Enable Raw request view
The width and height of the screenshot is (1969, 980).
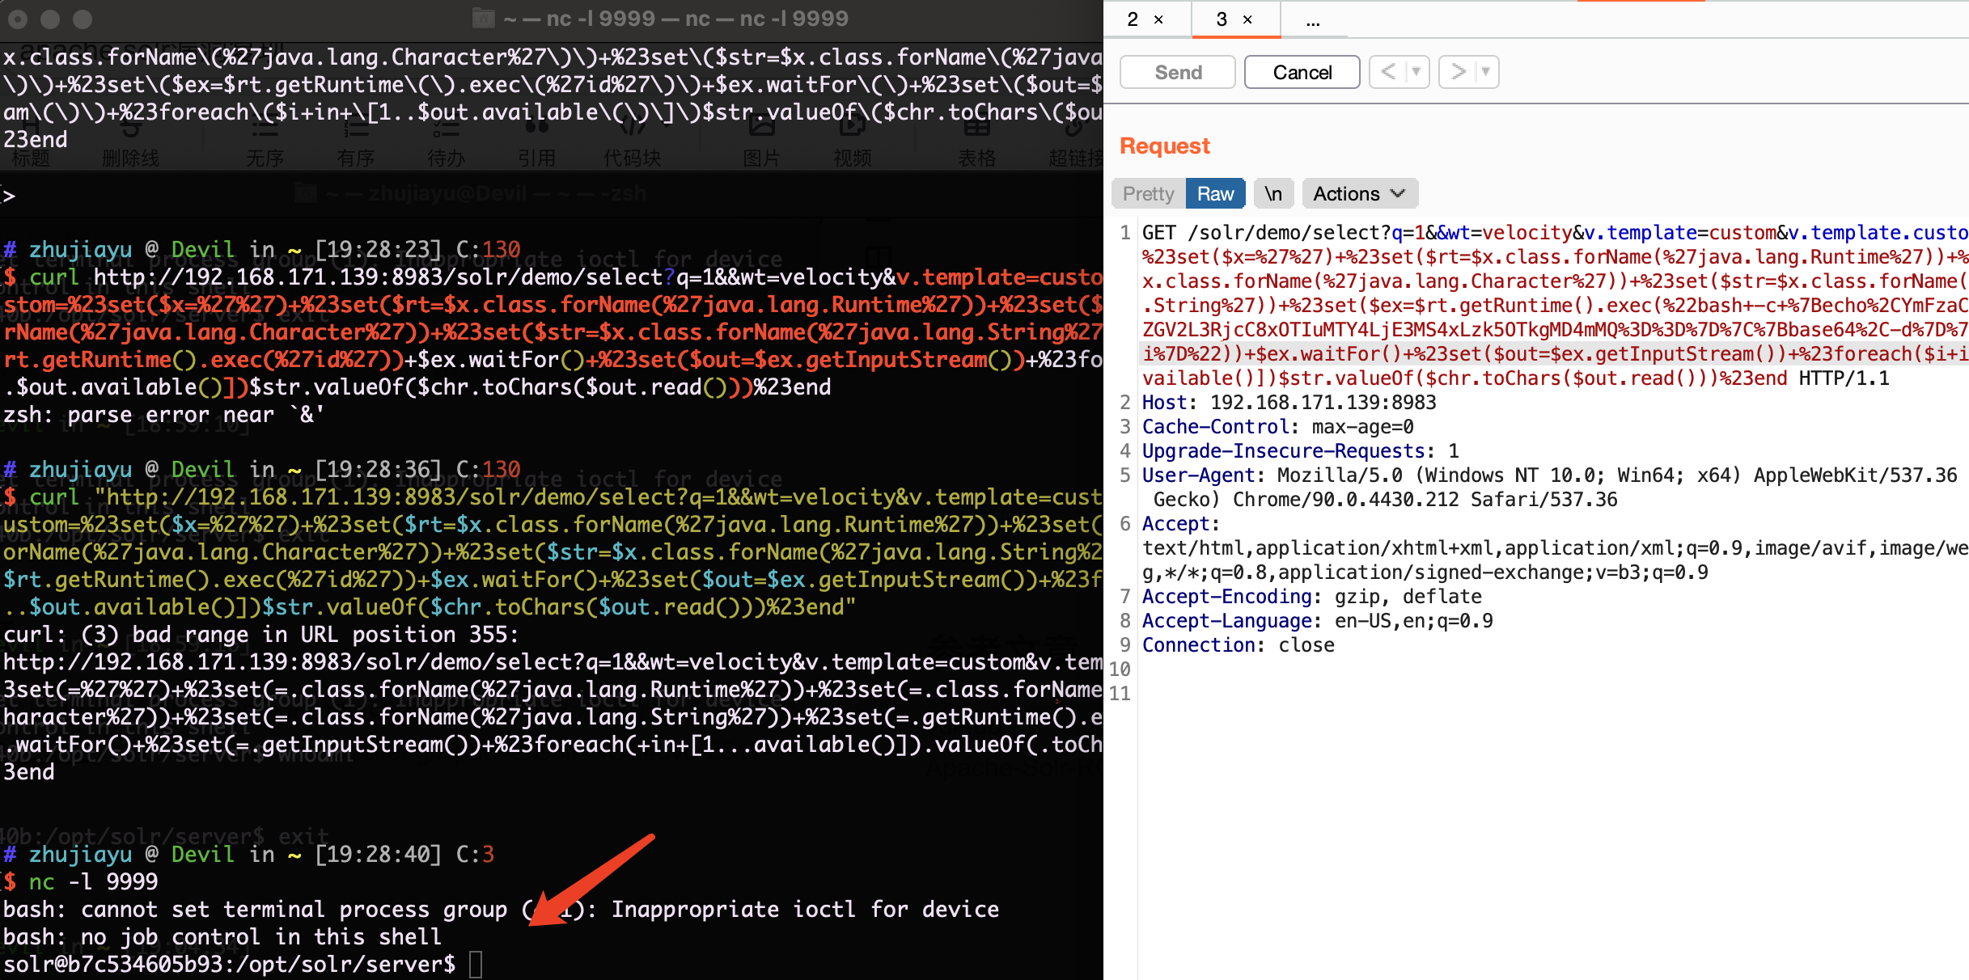coord(1215,193)
